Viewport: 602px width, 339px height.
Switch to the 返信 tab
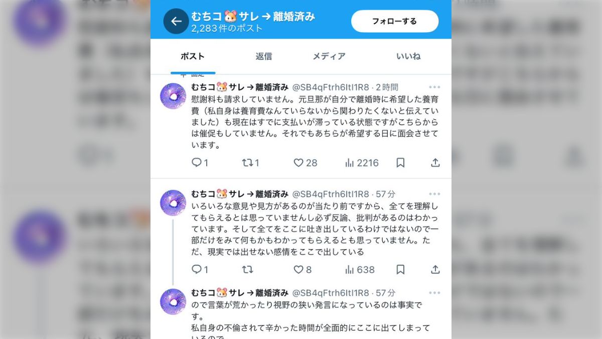tap(263, 56)
